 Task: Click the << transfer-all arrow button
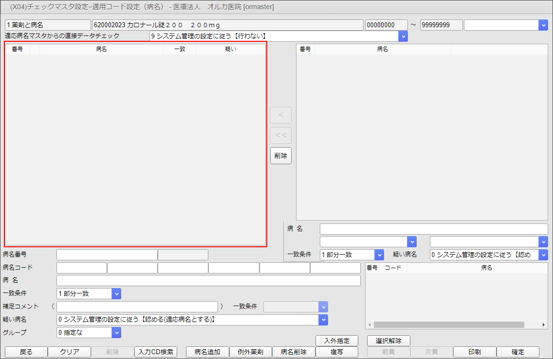pos(280,136)
